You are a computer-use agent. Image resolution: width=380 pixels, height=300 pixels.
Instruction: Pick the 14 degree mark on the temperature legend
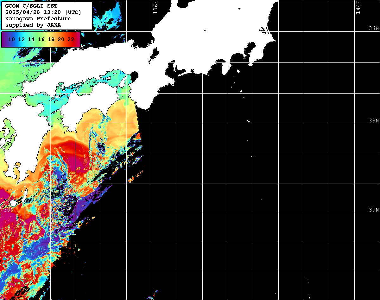(x=31, y=39)
